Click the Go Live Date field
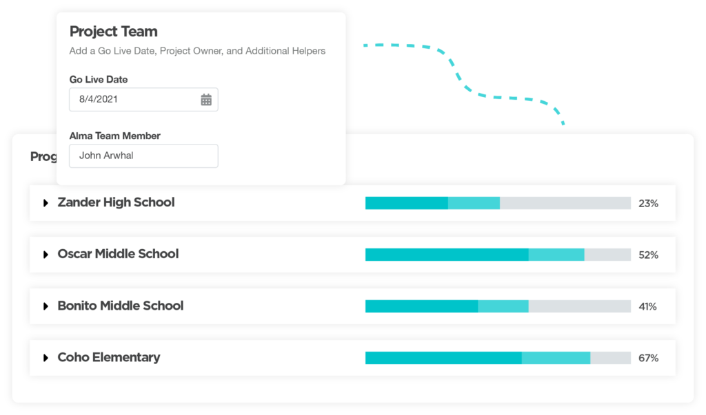Screen dimensions: 706x415 point(134,100)
